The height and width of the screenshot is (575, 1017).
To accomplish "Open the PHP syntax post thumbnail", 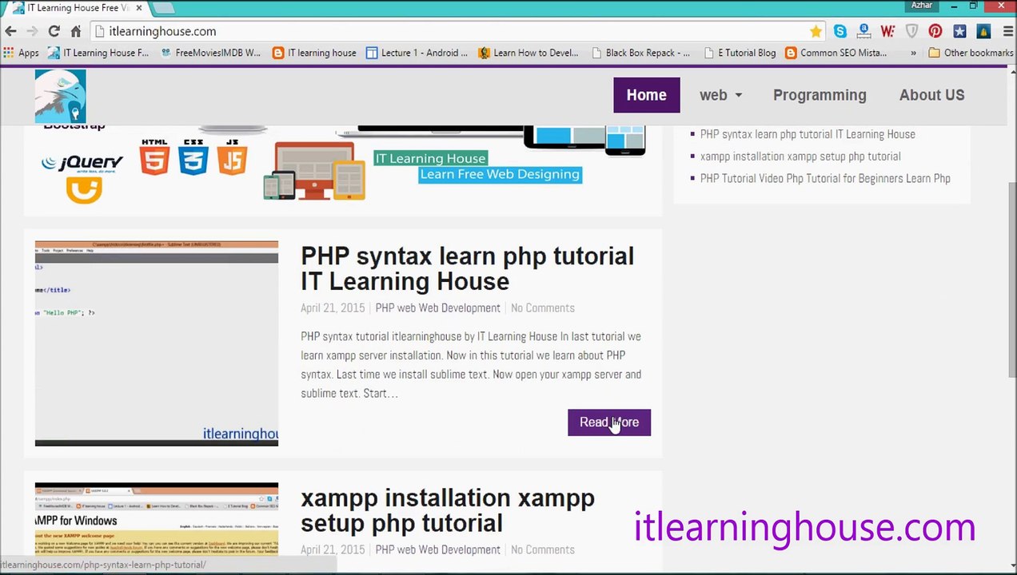I will (157, 343).
